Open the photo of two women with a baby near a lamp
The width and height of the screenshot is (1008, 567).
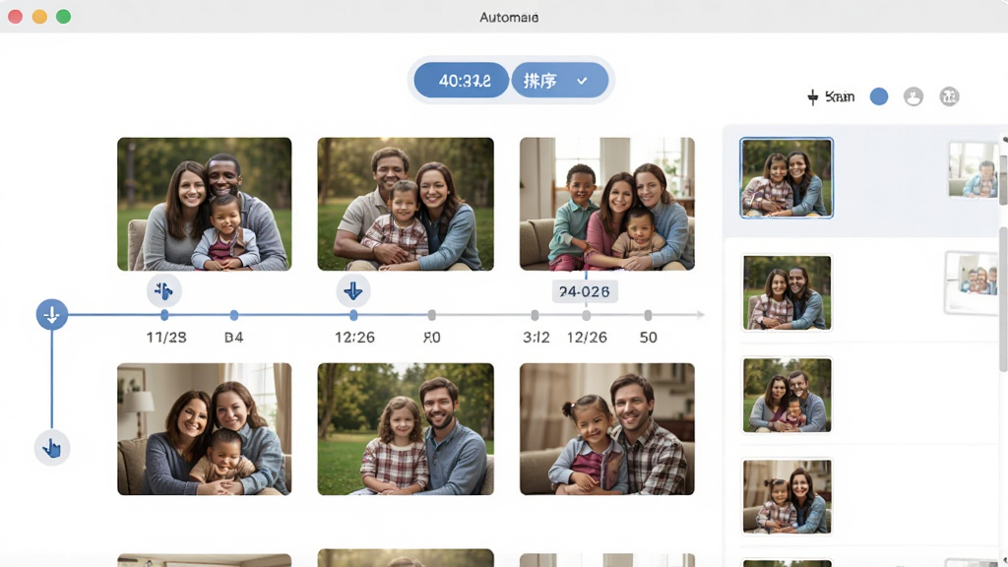click(205, 429)
